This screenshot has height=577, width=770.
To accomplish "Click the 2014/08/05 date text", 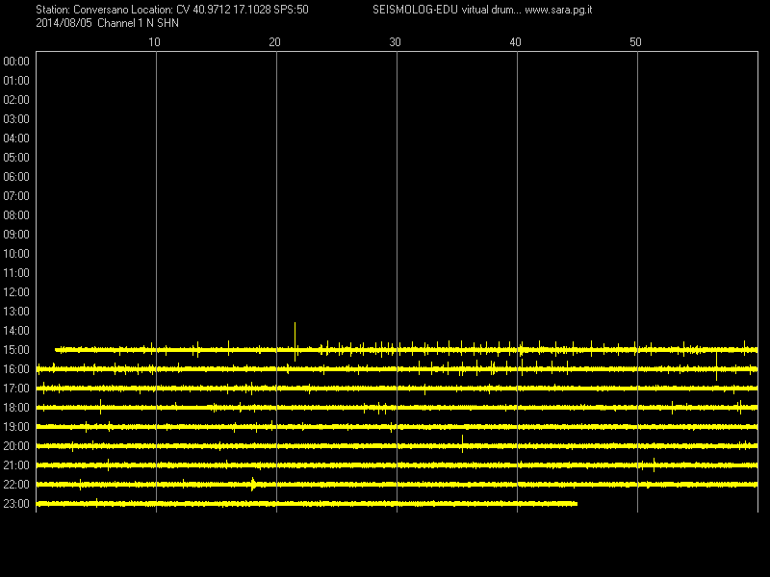I will (x=64, y=23).
